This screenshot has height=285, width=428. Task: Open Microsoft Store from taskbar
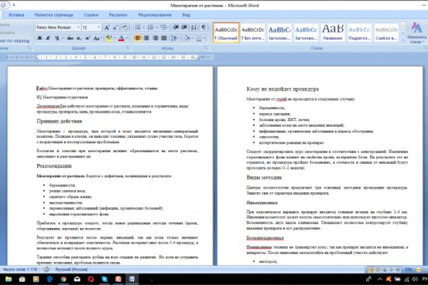pos(22,279)
